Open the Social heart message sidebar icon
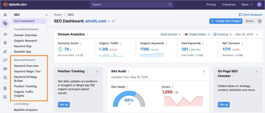This screenshot has height=113, width=265. tap(5, 69)
